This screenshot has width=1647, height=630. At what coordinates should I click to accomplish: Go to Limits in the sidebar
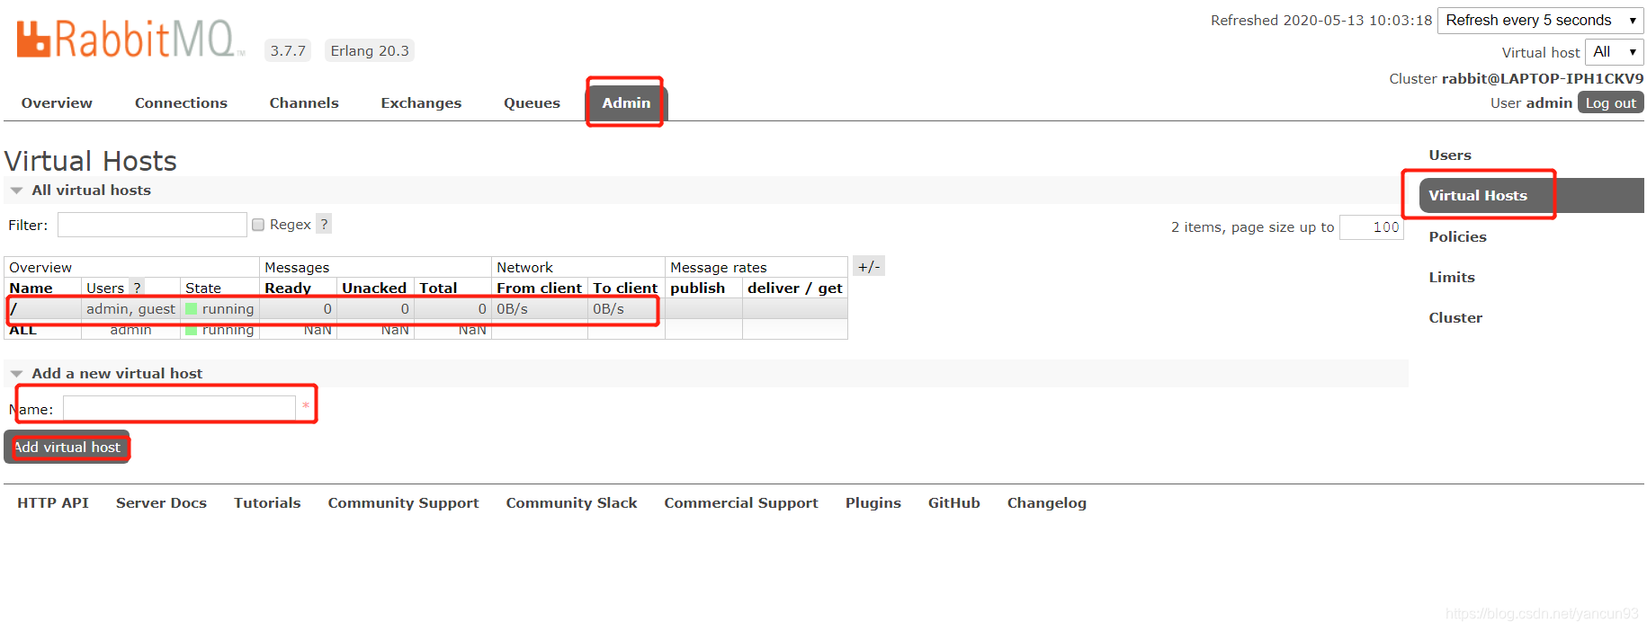(x=1452, y=277)
